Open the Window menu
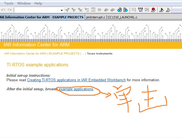The height and width of the screenshot is (138, 182). point(24,3)
